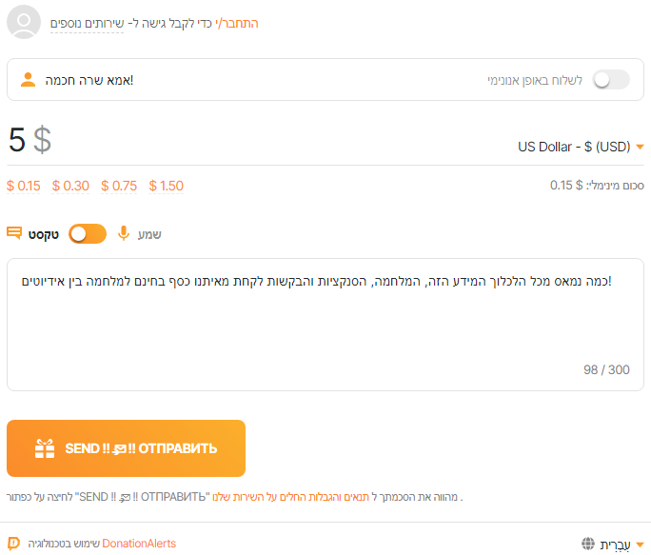Click the gift icon on the send button
The width and height of the screenshot is (651, 555).
click(45, 448)
